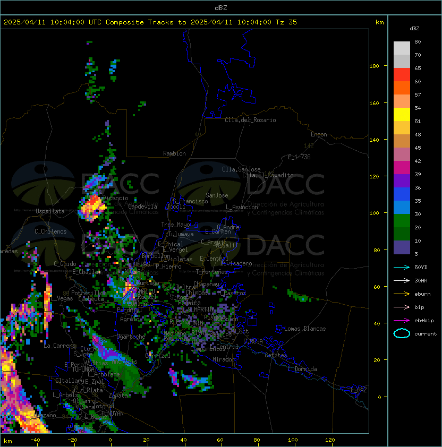This screenshot has width=442, height=447.
Task: Click the 'dBZ' title at top
Action: click(221, 7)
